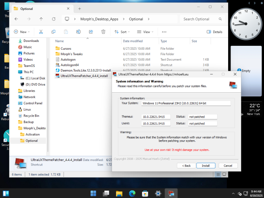
Task: Open Network in navigation pane
Action: tap(30, 97)
